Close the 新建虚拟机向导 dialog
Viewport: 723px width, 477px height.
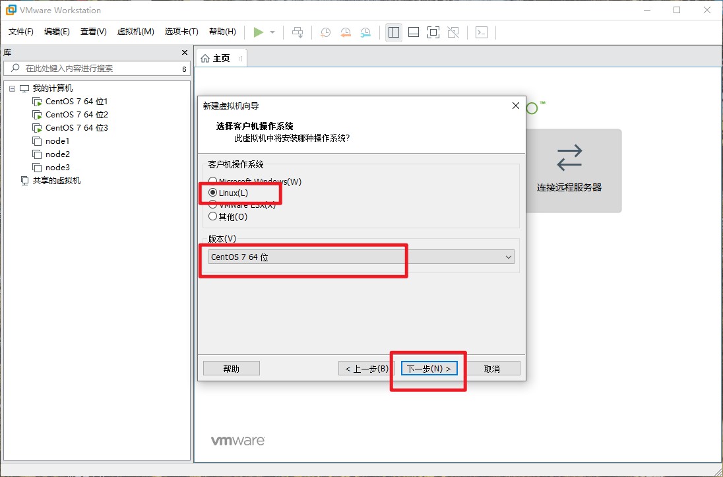click(516, 106)
